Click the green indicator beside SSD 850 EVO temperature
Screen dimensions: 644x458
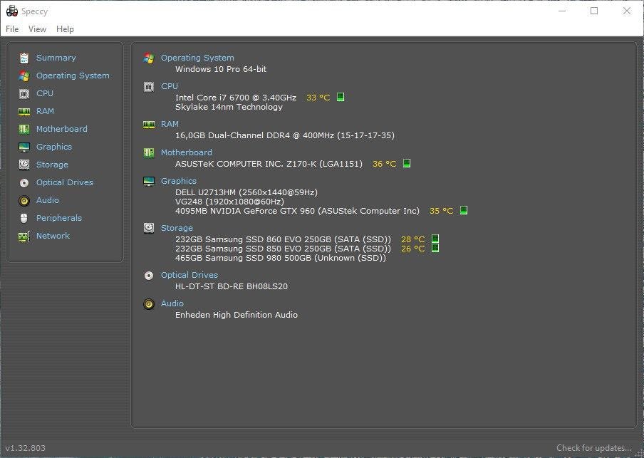435,248
